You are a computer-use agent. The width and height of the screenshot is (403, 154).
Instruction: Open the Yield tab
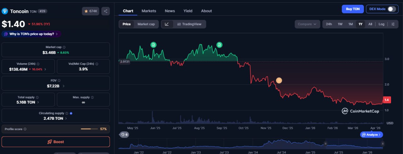[x=188, y=11]
